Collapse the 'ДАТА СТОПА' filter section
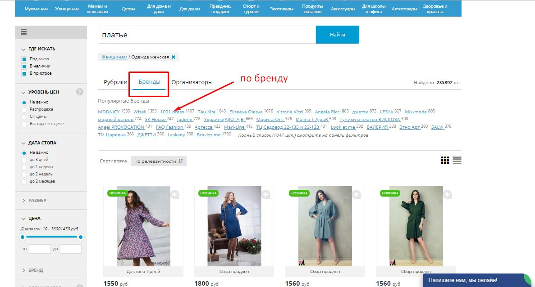 39,143
